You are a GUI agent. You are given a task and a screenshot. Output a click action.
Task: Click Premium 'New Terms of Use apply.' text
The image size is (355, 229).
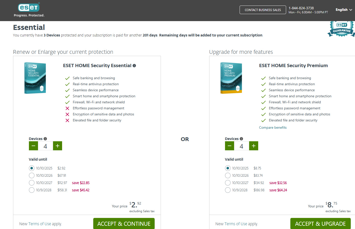(x=237, y=224)
